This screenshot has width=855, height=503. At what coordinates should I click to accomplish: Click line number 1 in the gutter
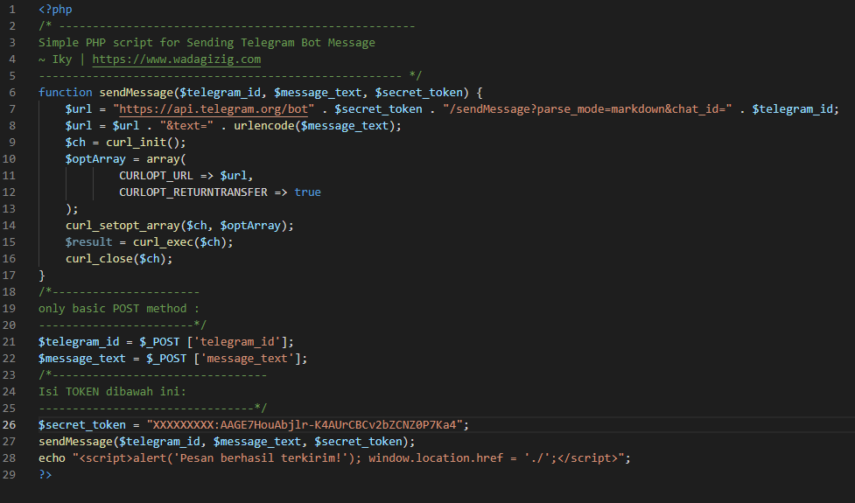[x=12, y=10]
